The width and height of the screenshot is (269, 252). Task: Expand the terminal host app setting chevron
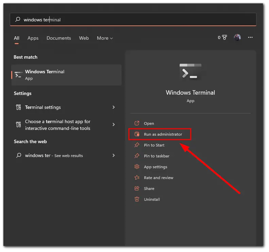tap(113, 124)
